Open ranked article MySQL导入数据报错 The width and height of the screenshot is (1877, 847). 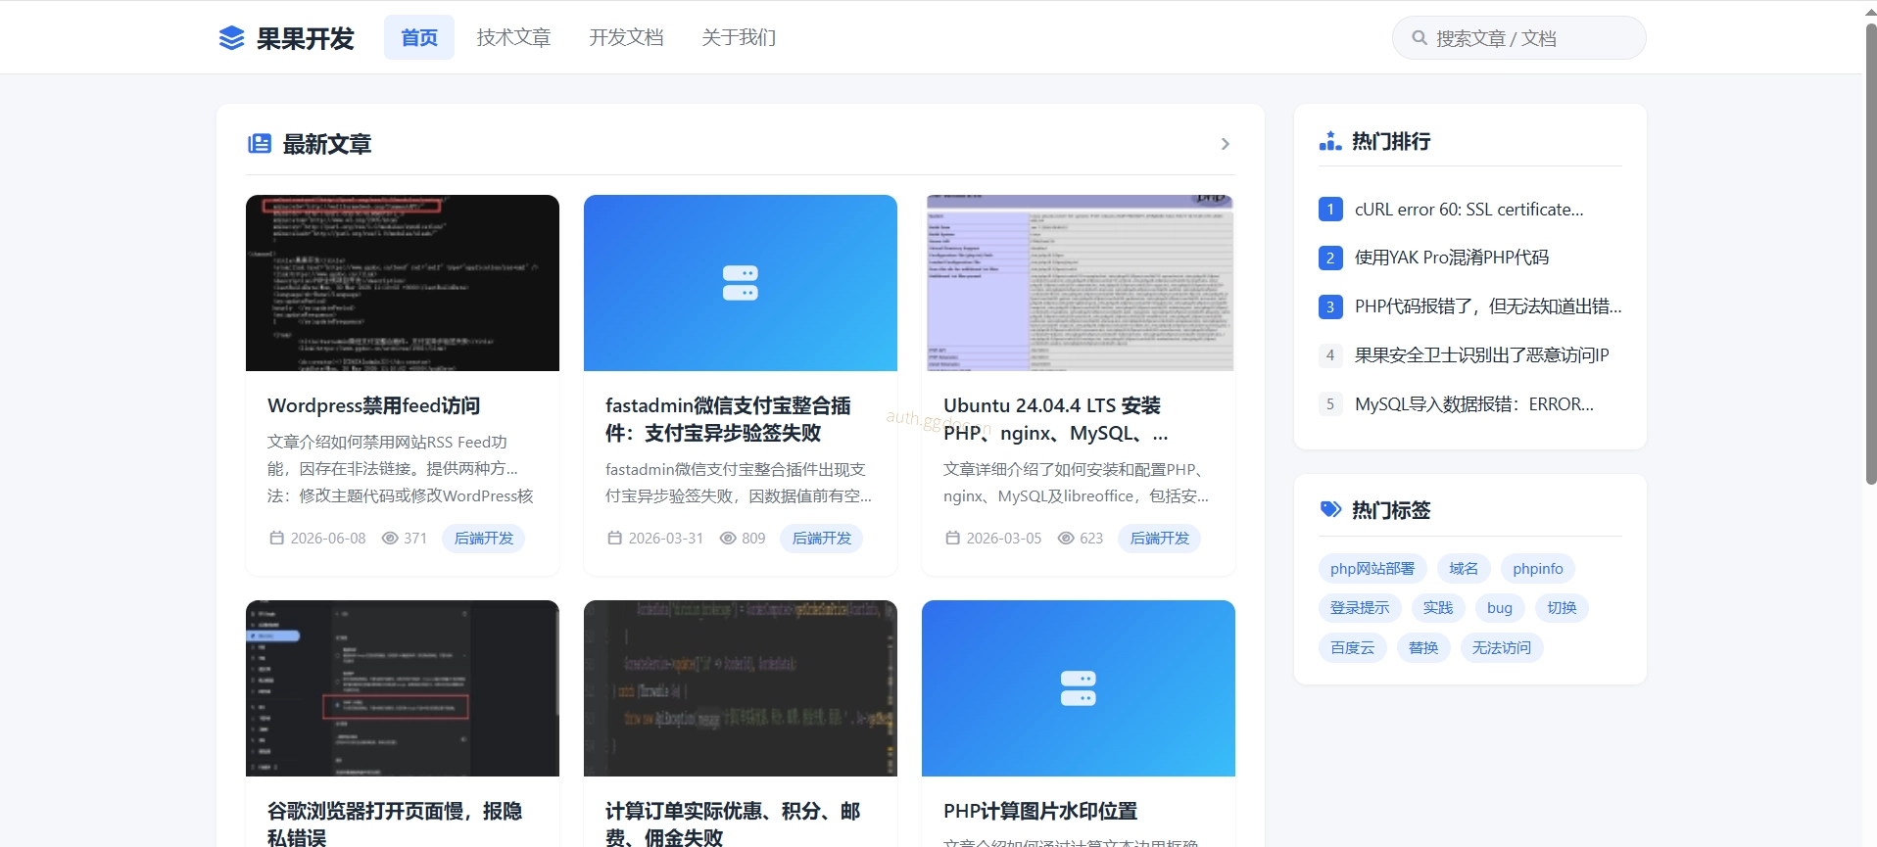click(1474, 403)
